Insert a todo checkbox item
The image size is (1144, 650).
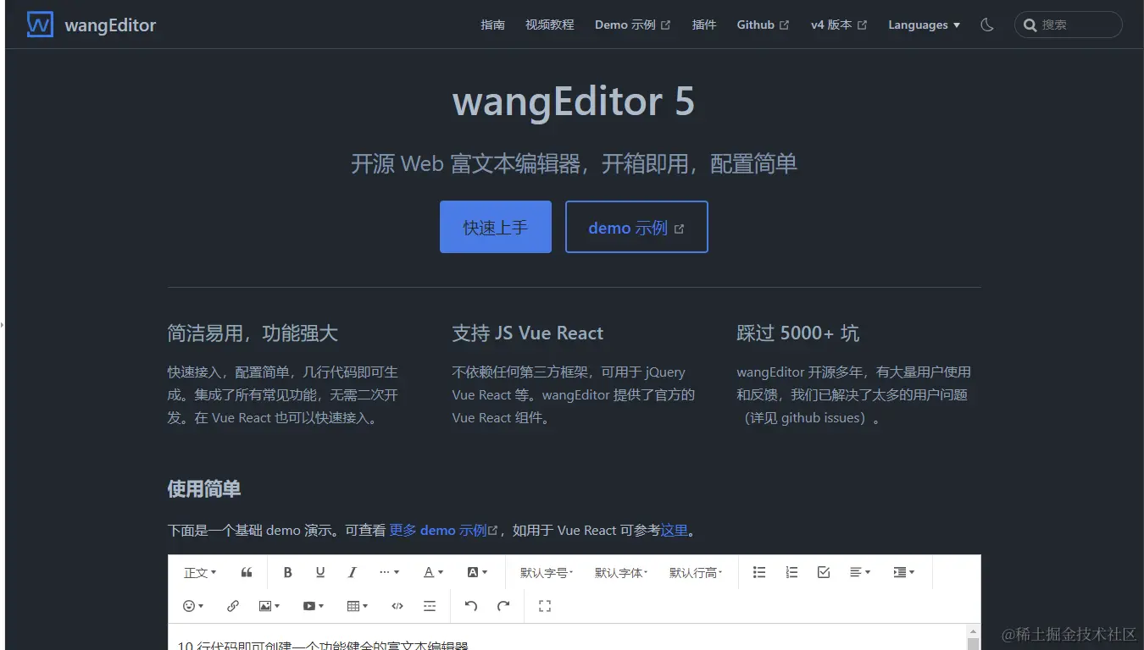pos(824,572)
